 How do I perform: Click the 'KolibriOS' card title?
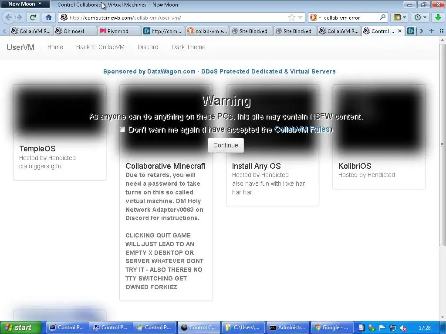pyautogui.click(x=355, y=166)
